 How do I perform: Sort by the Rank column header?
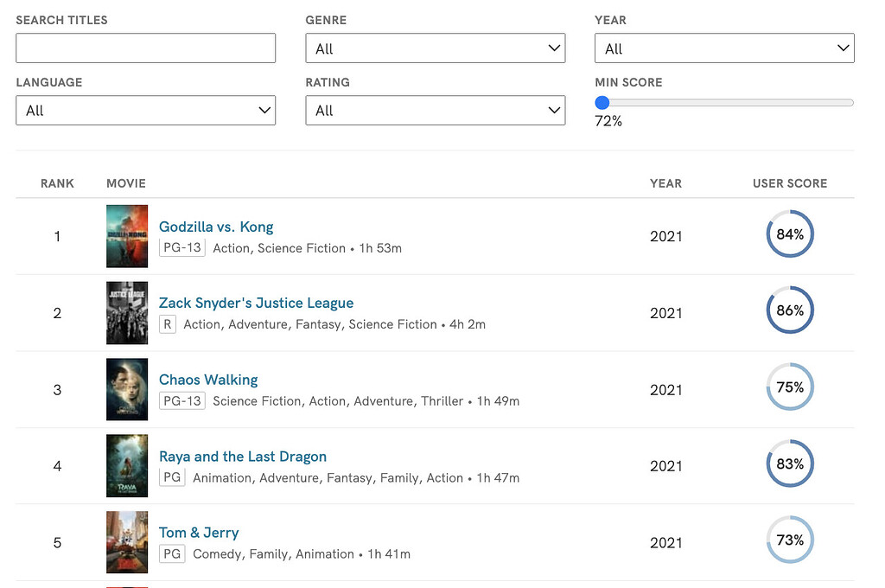point(57,183)
